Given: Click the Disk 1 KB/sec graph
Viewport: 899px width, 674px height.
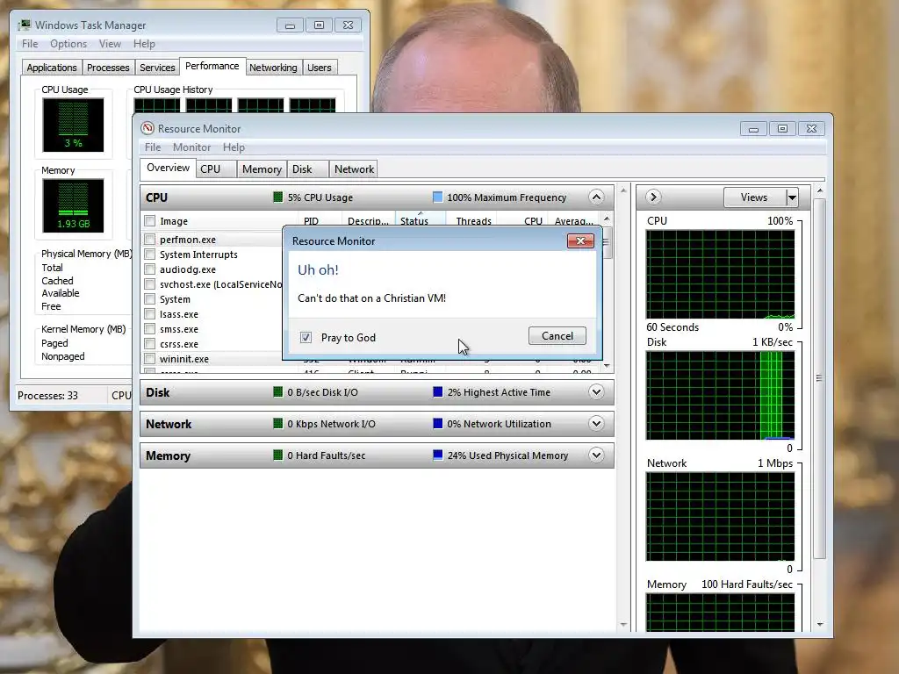Looking at the screenshot, I should [720, 396].
